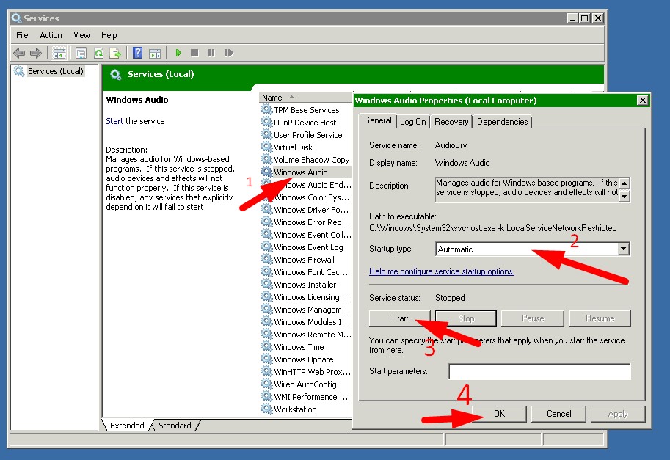Open the File menu
The image size is (670, 460).
[x=22, y=35]
